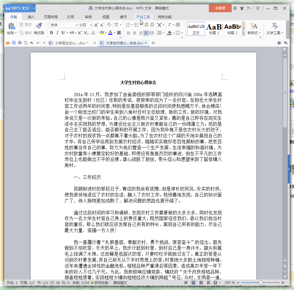Image resolution: width=294 pixels, height=290 pixels.
Task: Click the font color A swatch
Action: pyautogui.click(x=110, y=33)
